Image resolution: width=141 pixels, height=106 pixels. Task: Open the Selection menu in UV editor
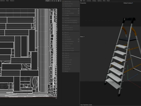pos(2,1)
